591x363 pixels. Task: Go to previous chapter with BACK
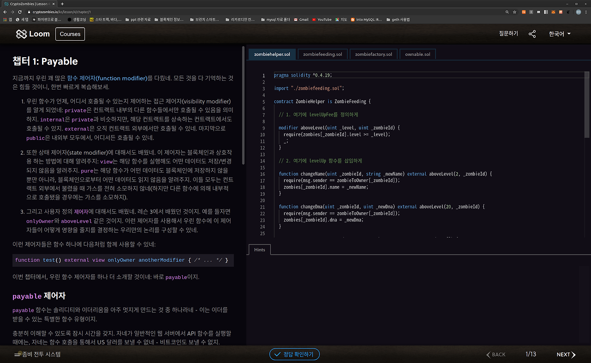coord(496,355)
